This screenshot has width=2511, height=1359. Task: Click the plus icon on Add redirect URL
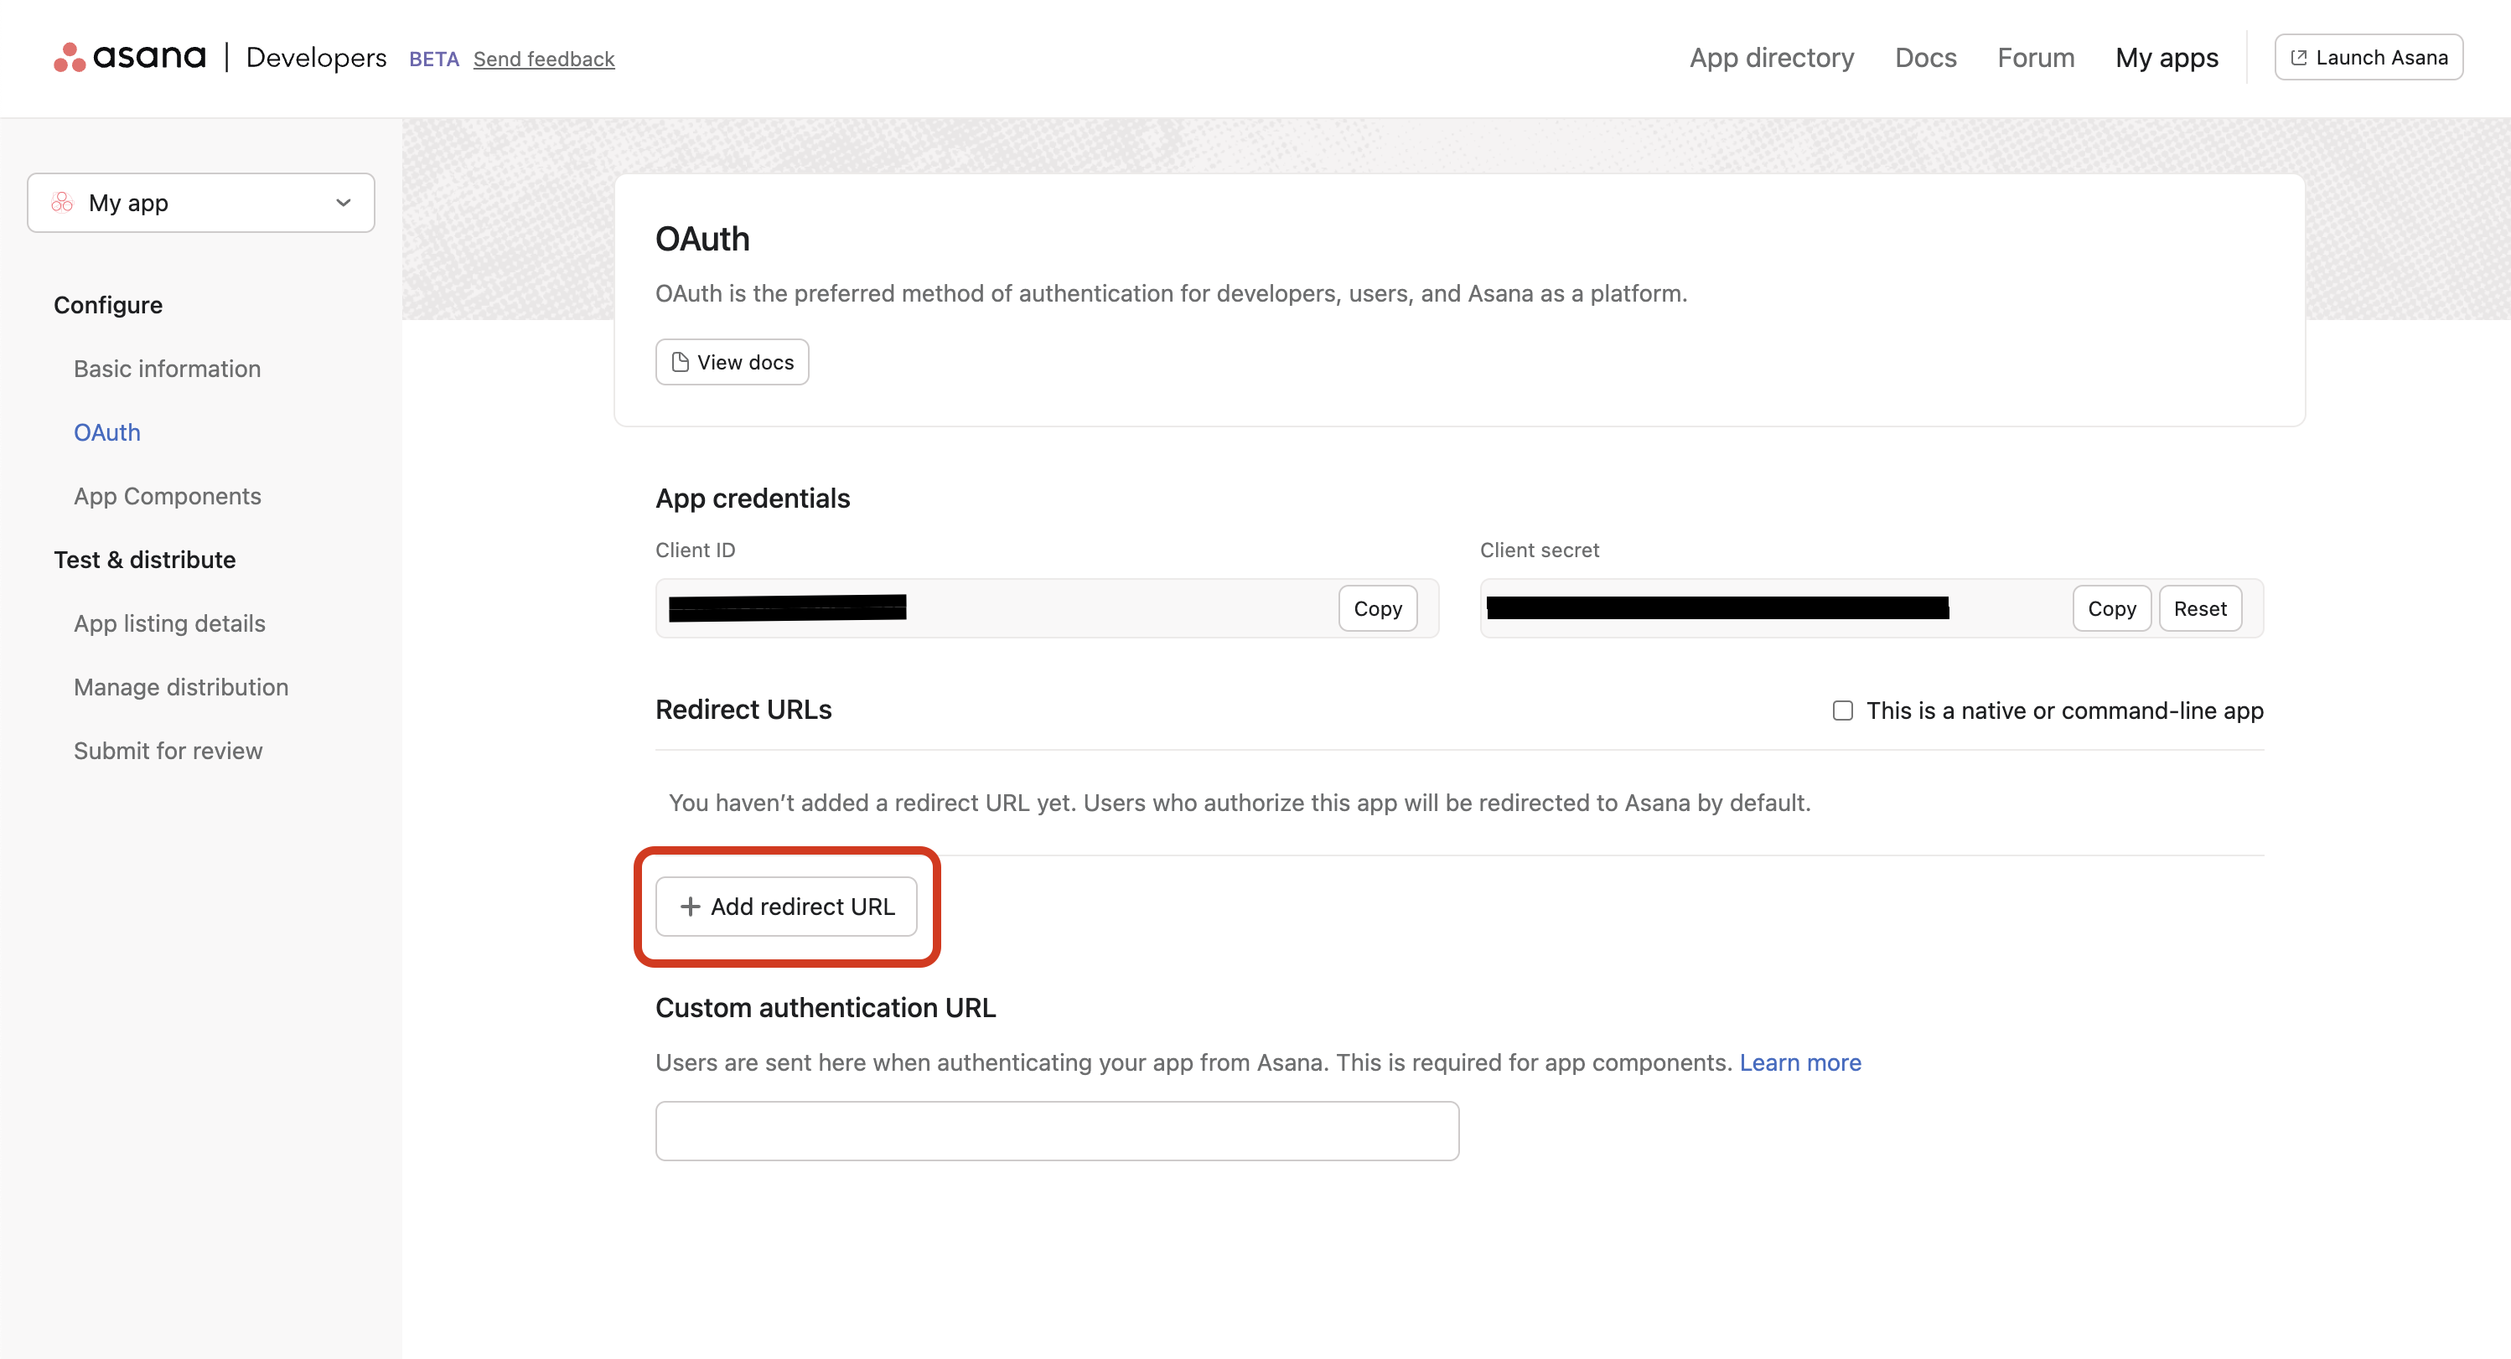[690, 907]
